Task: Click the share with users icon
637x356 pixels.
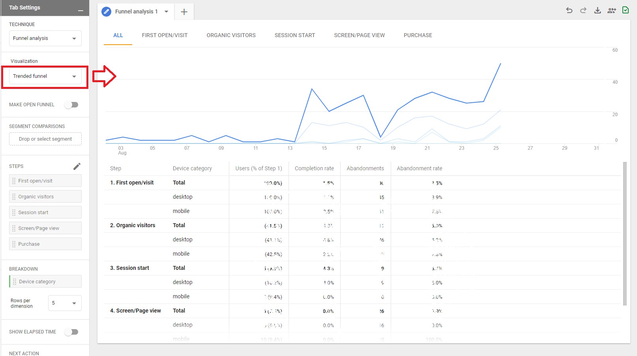Action: coord(612,10)
